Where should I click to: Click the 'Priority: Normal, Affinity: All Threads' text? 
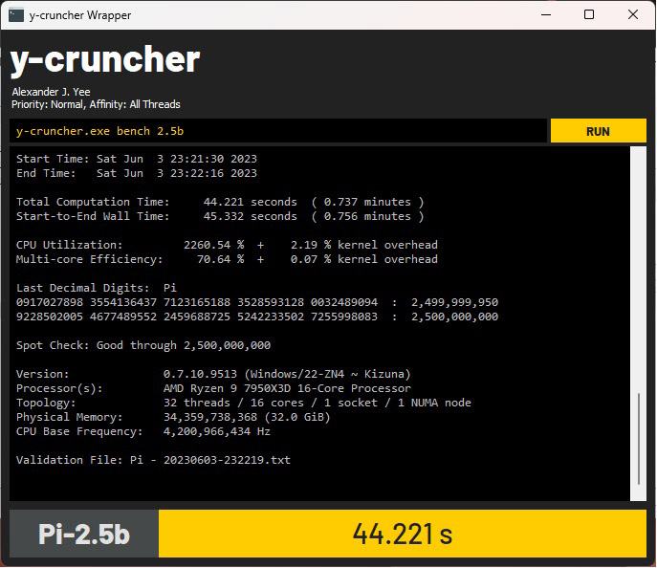coord(96,104)
